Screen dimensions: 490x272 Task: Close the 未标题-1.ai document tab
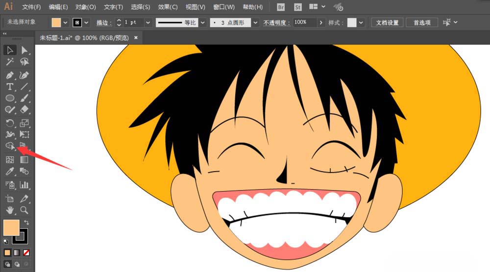point(136,38)
